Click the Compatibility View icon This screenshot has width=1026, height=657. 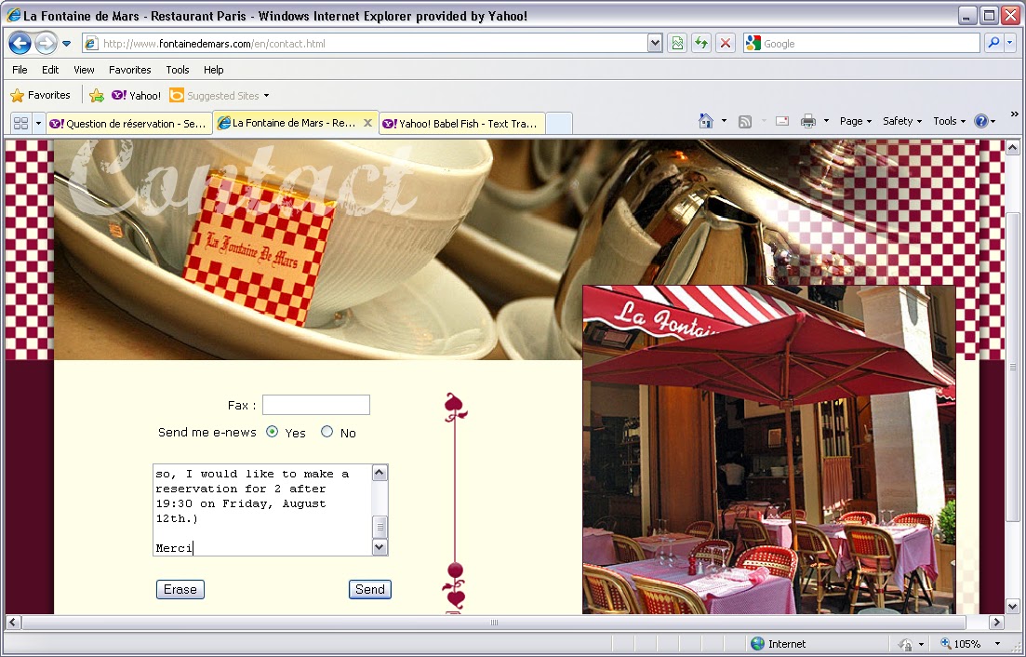tap(677, 44)
